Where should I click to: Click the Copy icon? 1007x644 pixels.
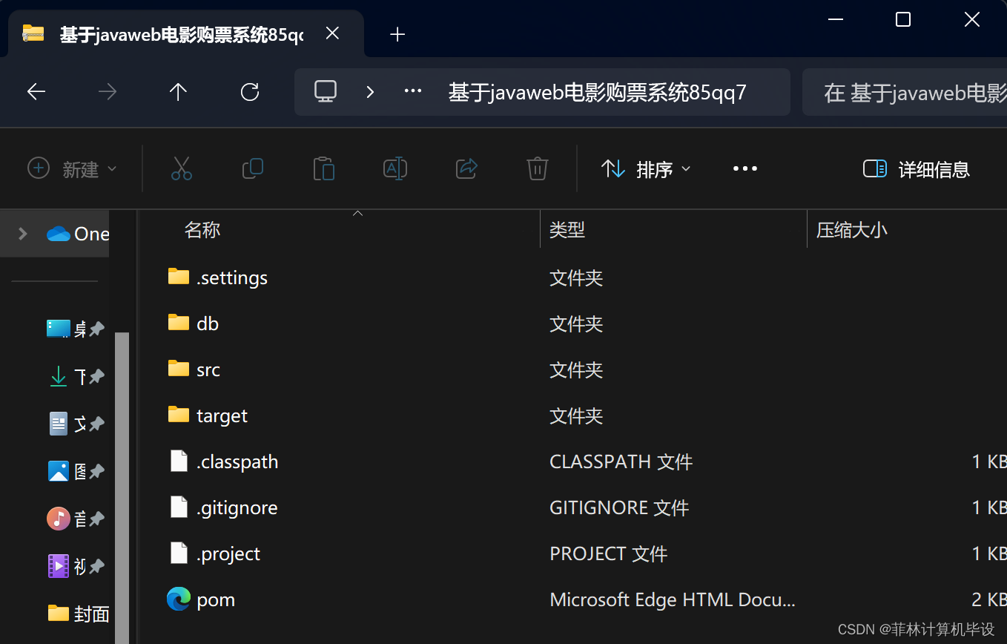(253, 169)
